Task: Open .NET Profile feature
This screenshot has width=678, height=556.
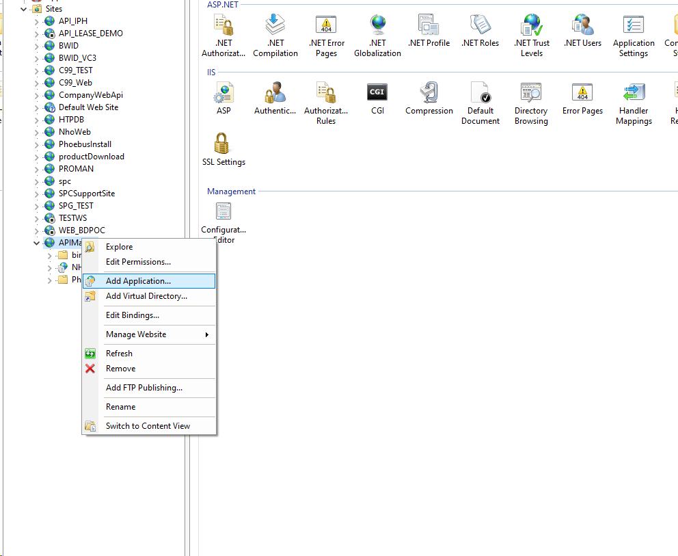Action: click(x=429, y=31)
